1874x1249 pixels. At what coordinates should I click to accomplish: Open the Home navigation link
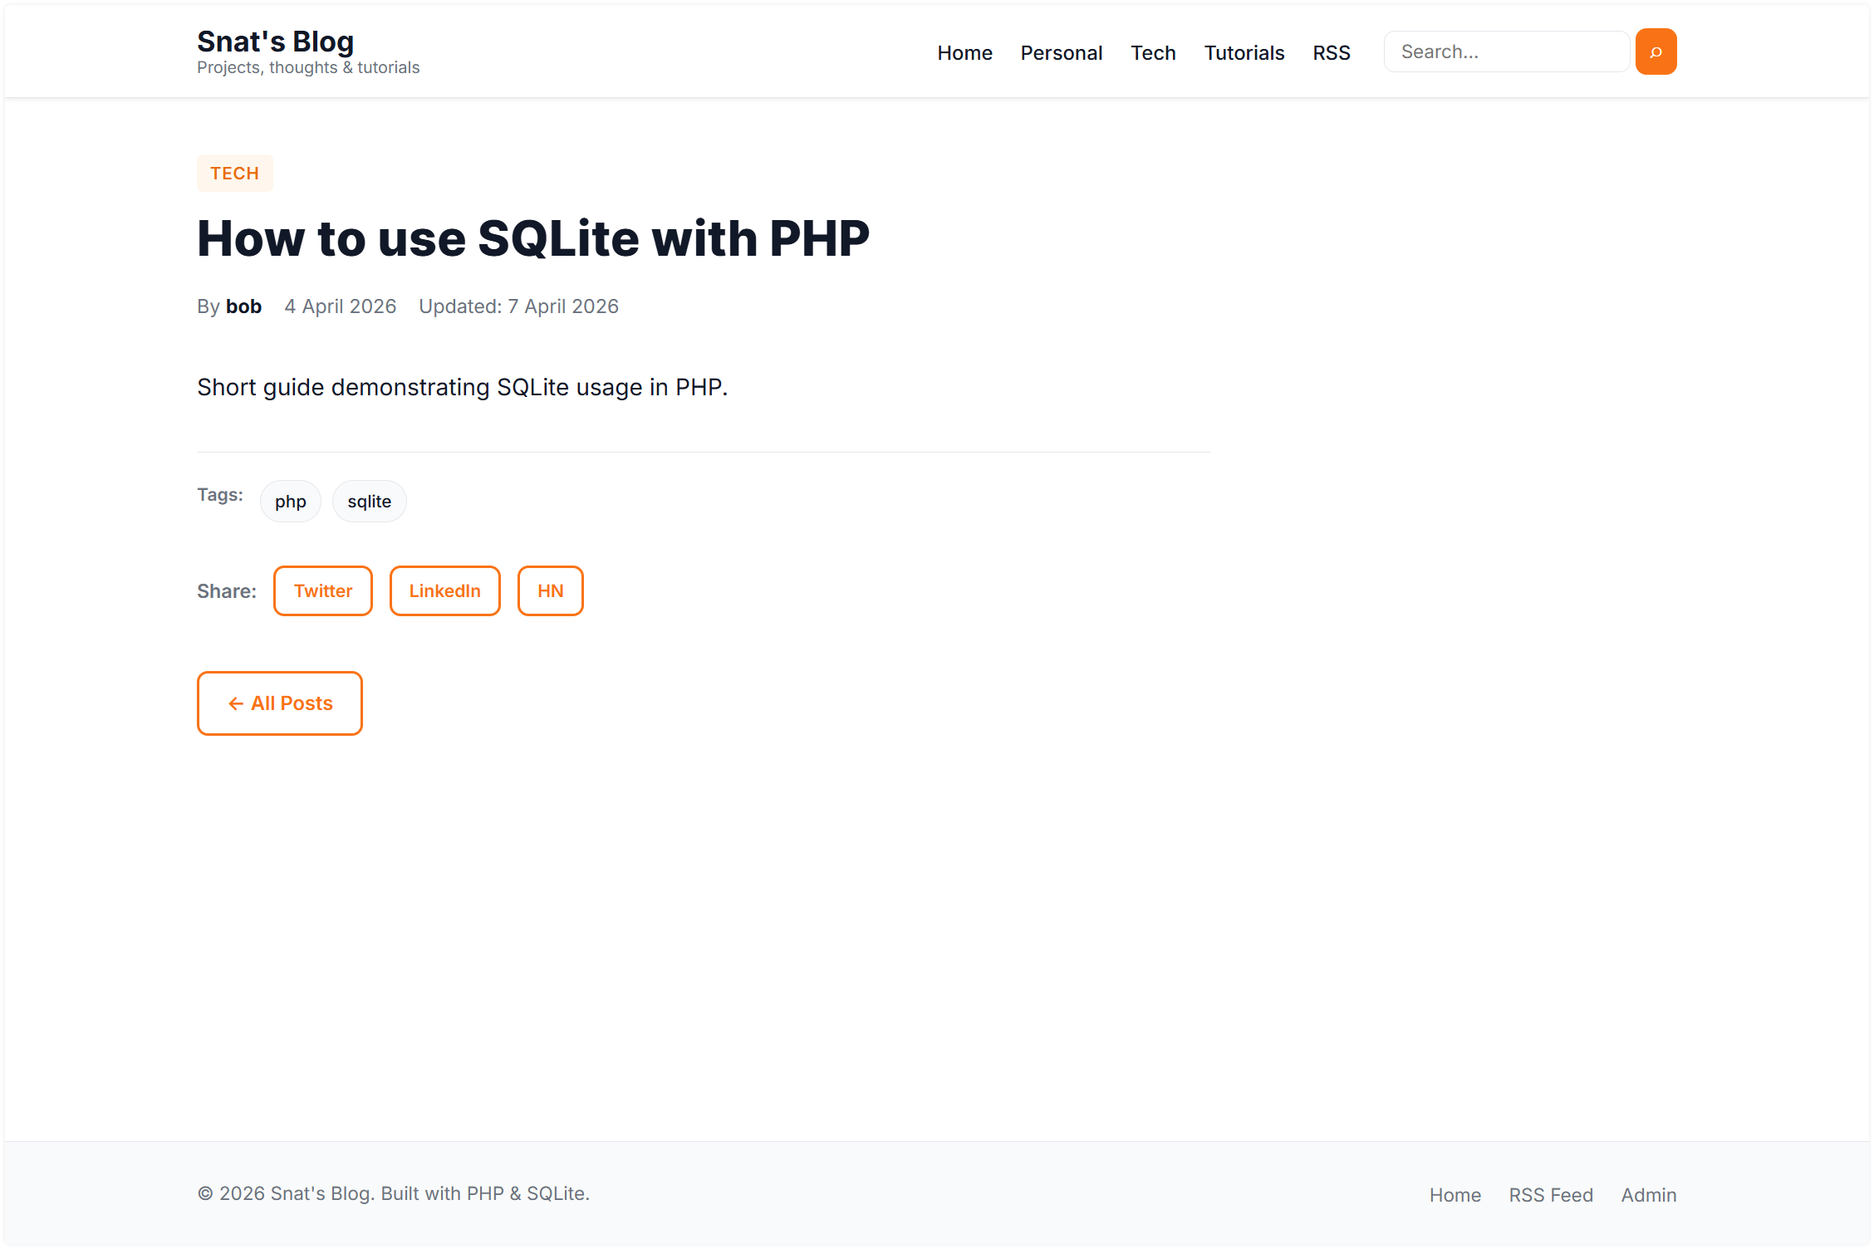tap(964, 51)
